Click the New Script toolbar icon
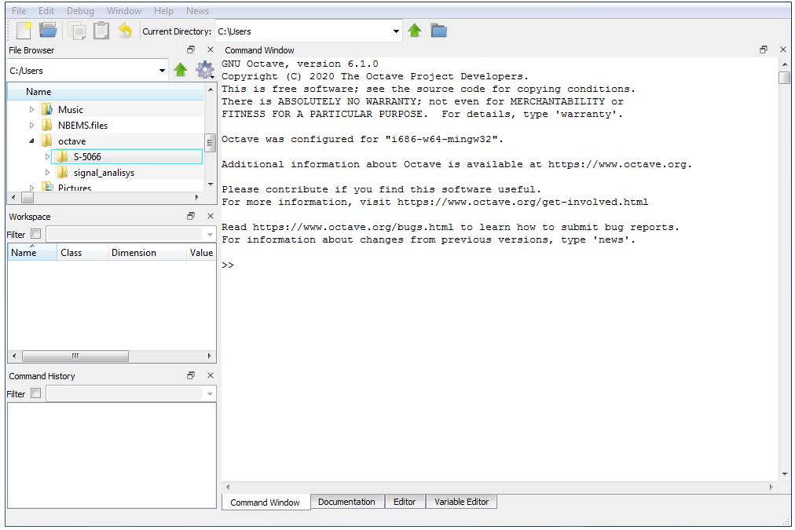 [x=24, y=31]
